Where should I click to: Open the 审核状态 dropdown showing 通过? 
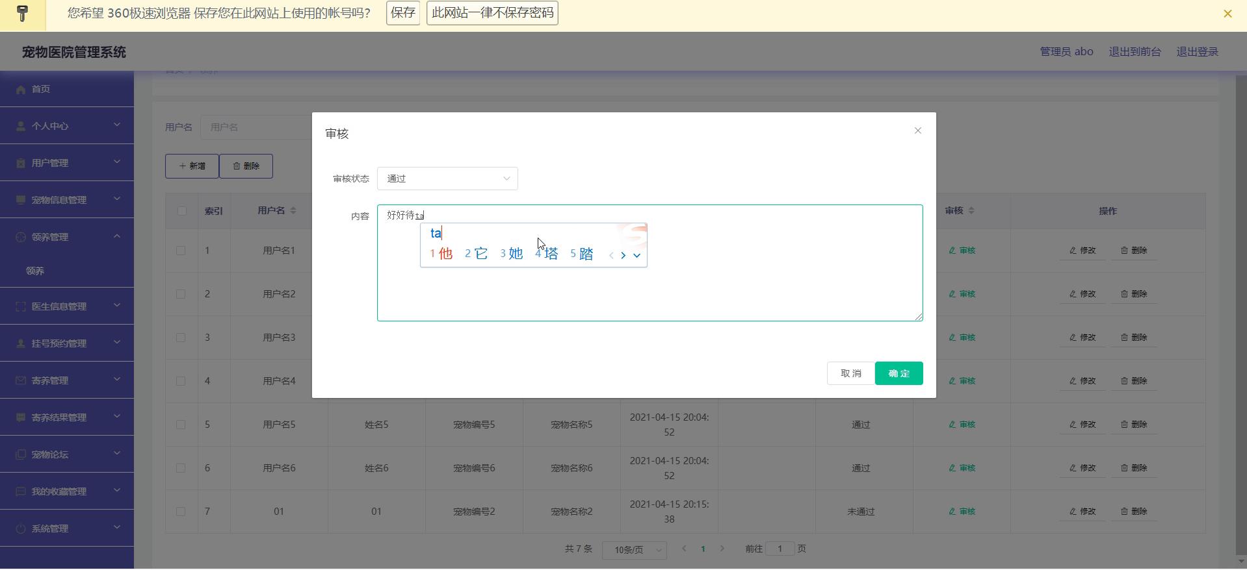click(447, 179)
